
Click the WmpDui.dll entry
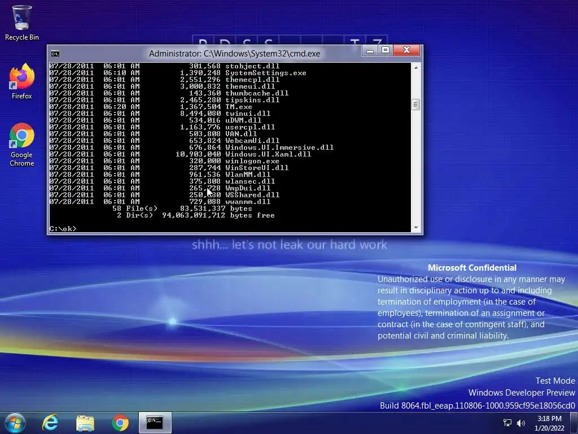click(248, 188)
